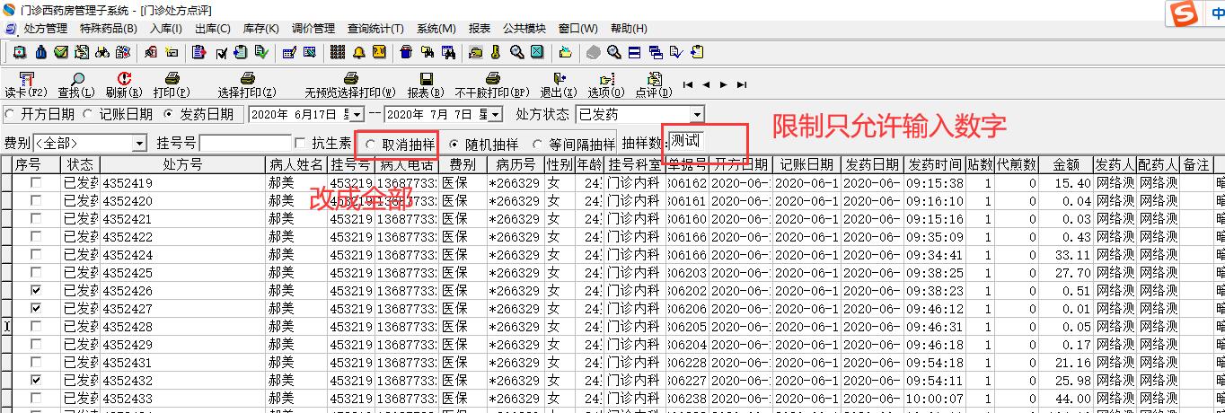1225x413 pixels.
Task: Select the 发药日期 radio button
Action: 170,114
